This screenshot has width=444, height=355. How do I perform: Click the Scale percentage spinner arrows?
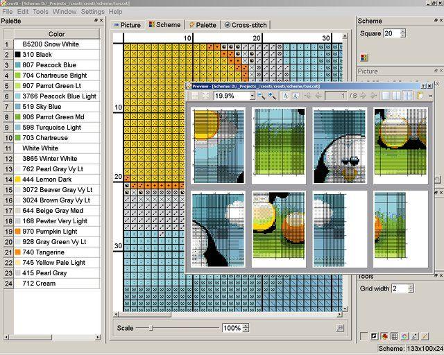pyautogui.click(x=246, y=328)
